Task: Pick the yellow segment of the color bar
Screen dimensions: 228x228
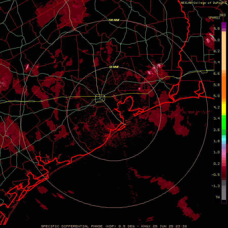Action: 224,108
